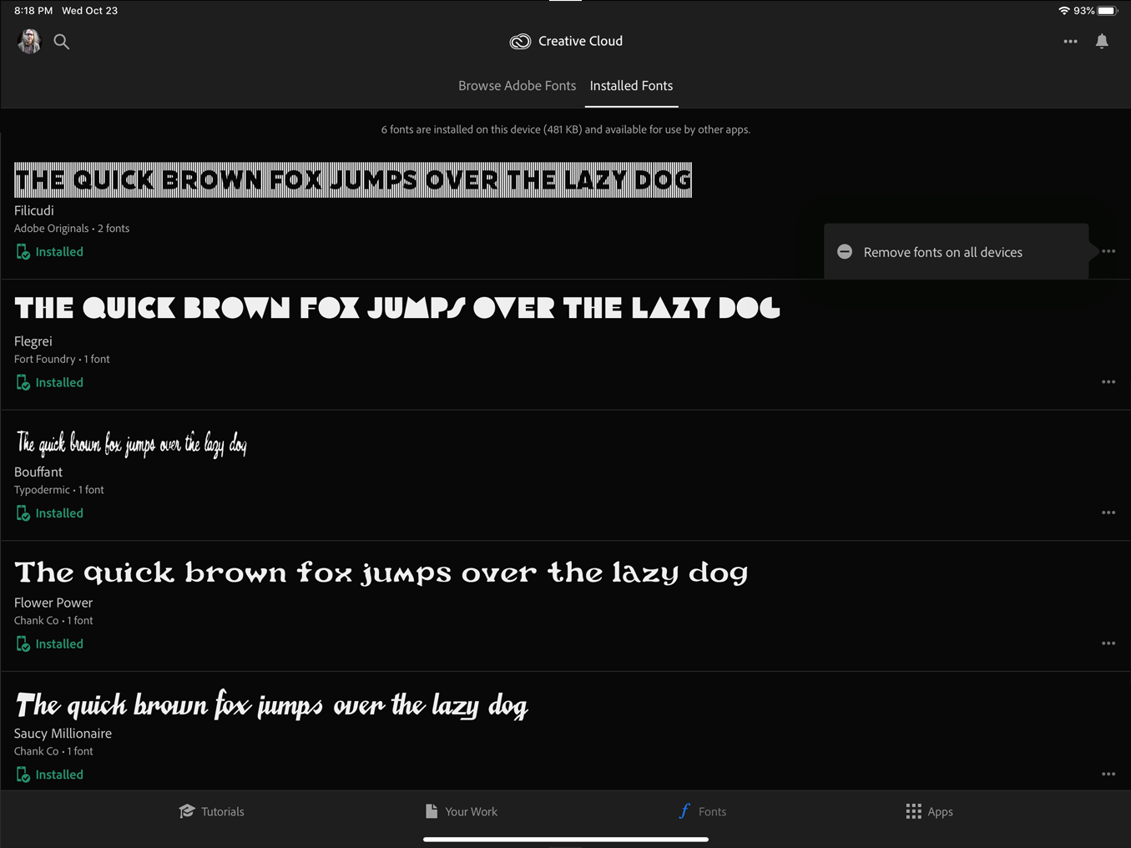
Task: Click 'Typodermic • 1 font' text
Action: 59,490
